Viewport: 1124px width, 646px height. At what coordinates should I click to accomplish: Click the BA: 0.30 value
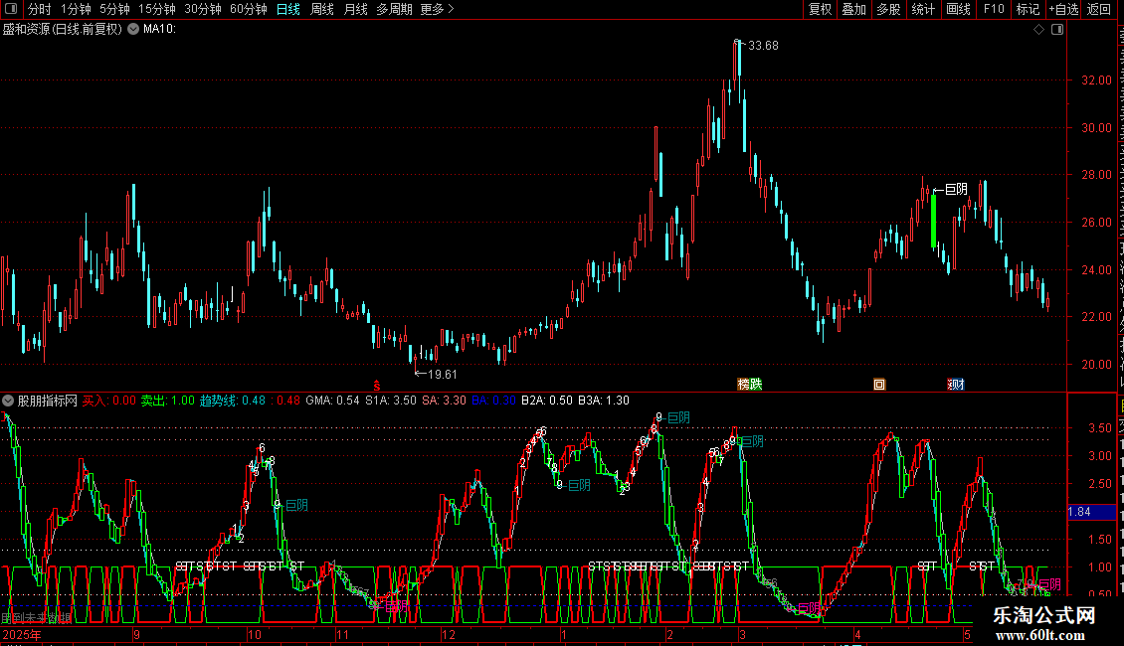tap(494, 401)
